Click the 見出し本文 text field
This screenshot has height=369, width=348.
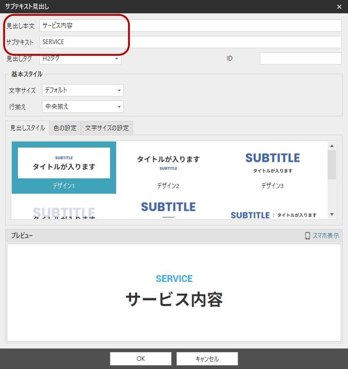point(190,26)
